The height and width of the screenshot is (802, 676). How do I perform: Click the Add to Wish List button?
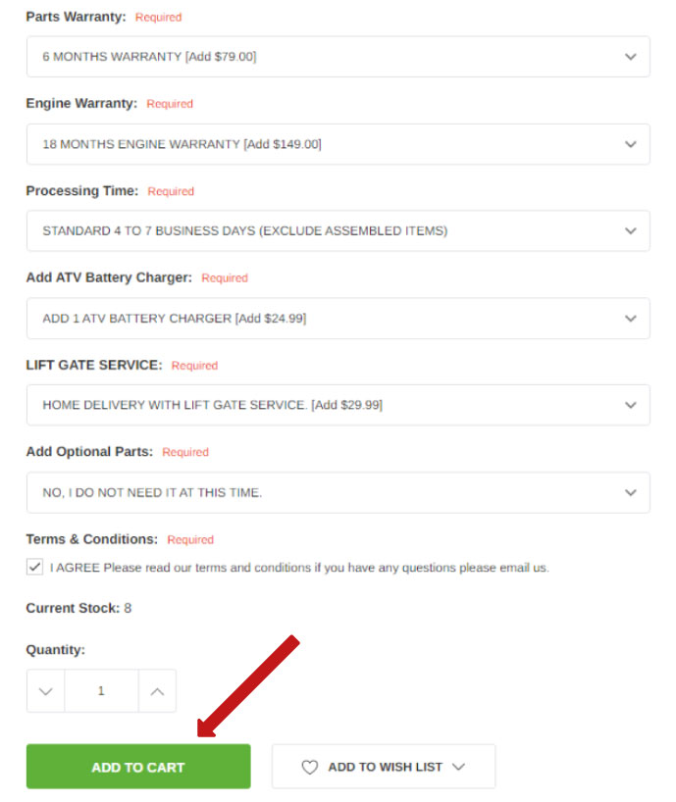click(x=384, y=767)
